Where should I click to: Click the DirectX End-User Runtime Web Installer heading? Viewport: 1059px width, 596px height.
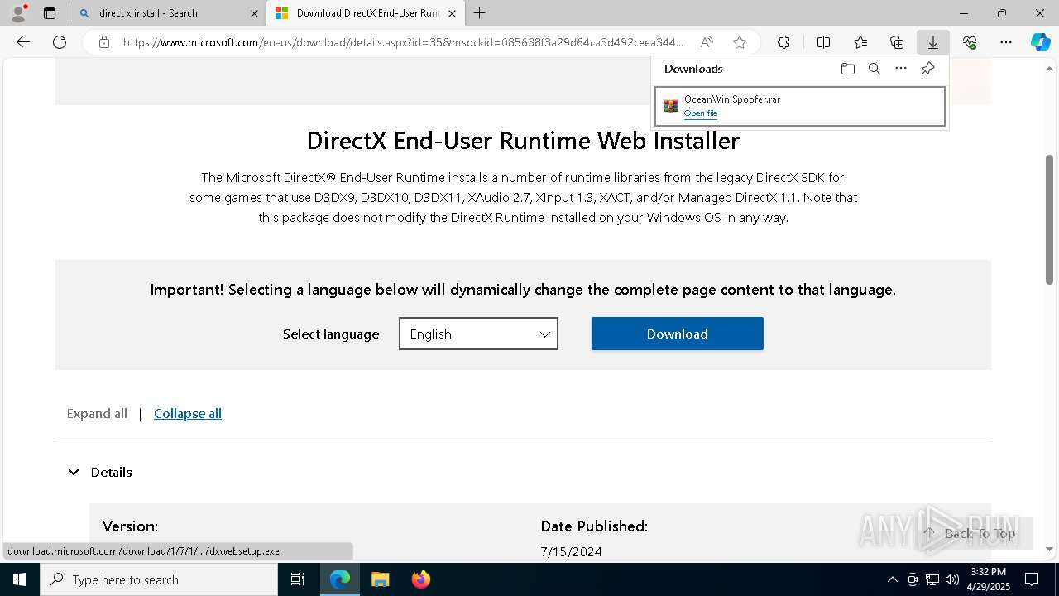click(523, 141)
